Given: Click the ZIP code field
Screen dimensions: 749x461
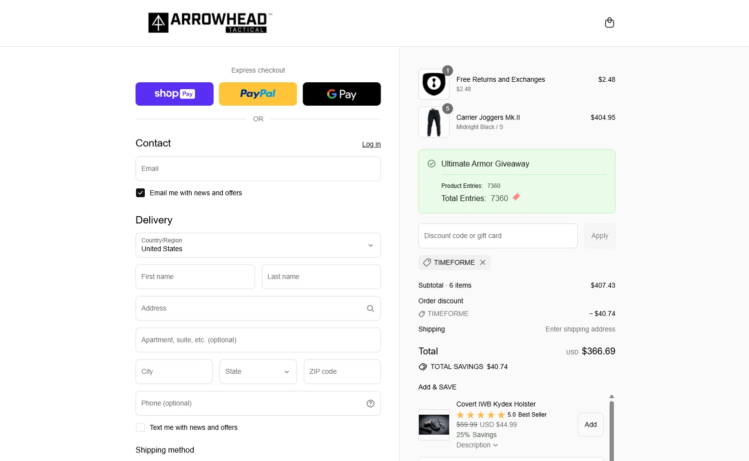Looking at the screenshot, I should tap(342, 372).
